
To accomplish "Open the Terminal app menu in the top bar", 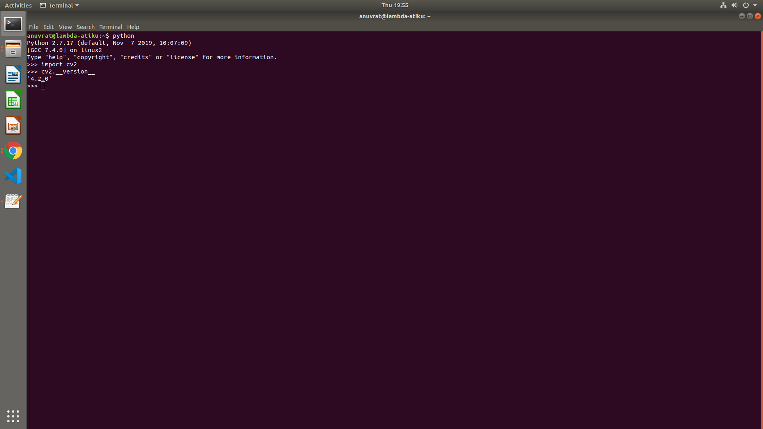I will 59,5.
